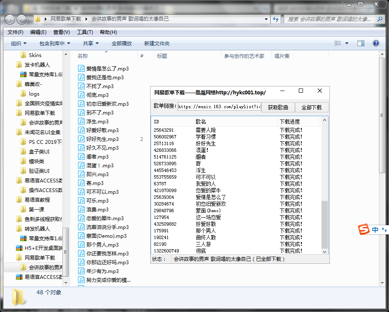Screen dimensions: 389x312
Task: Select the 转发机器人 folder
Action: click(x=33, y=229)
